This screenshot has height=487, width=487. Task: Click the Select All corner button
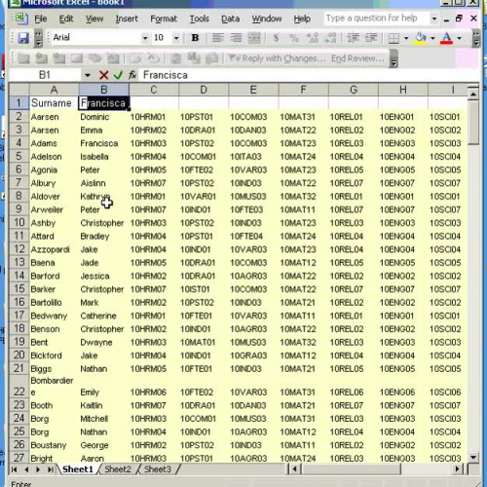tap(19, 90)
